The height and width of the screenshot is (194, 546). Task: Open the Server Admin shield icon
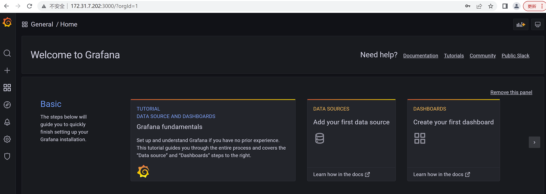click(7, 156)
